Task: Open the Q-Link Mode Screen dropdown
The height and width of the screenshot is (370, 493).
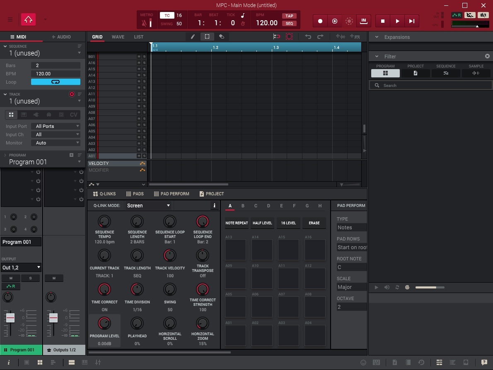Action: point(148,205)
